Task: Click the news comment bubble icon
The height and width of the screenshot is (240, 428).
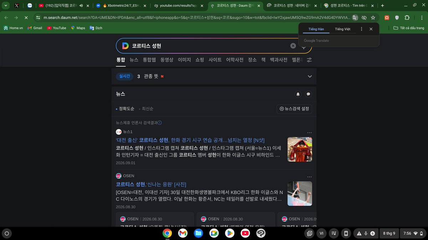Action: 309,94
